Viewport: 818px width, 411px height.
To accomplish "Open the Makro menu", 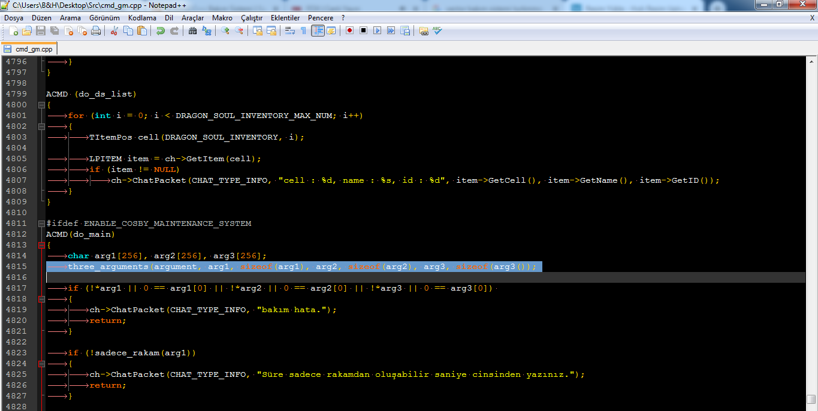I will tap(222, 18).
